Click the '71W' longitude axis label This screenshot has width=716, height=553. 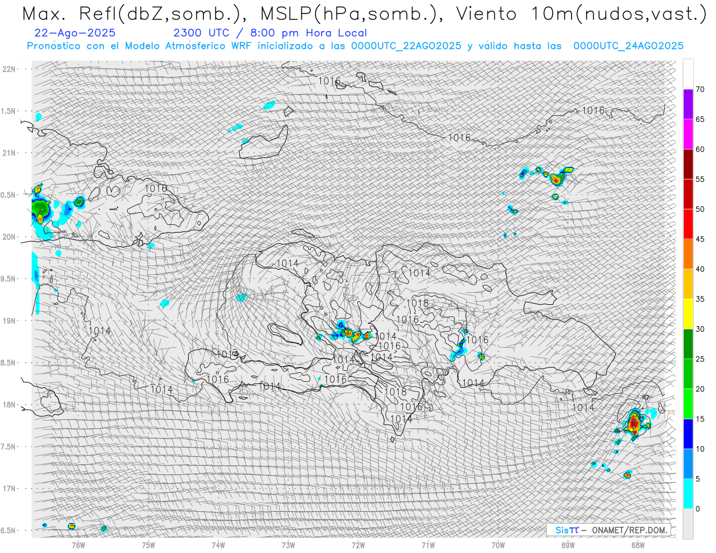pos(428,545)
